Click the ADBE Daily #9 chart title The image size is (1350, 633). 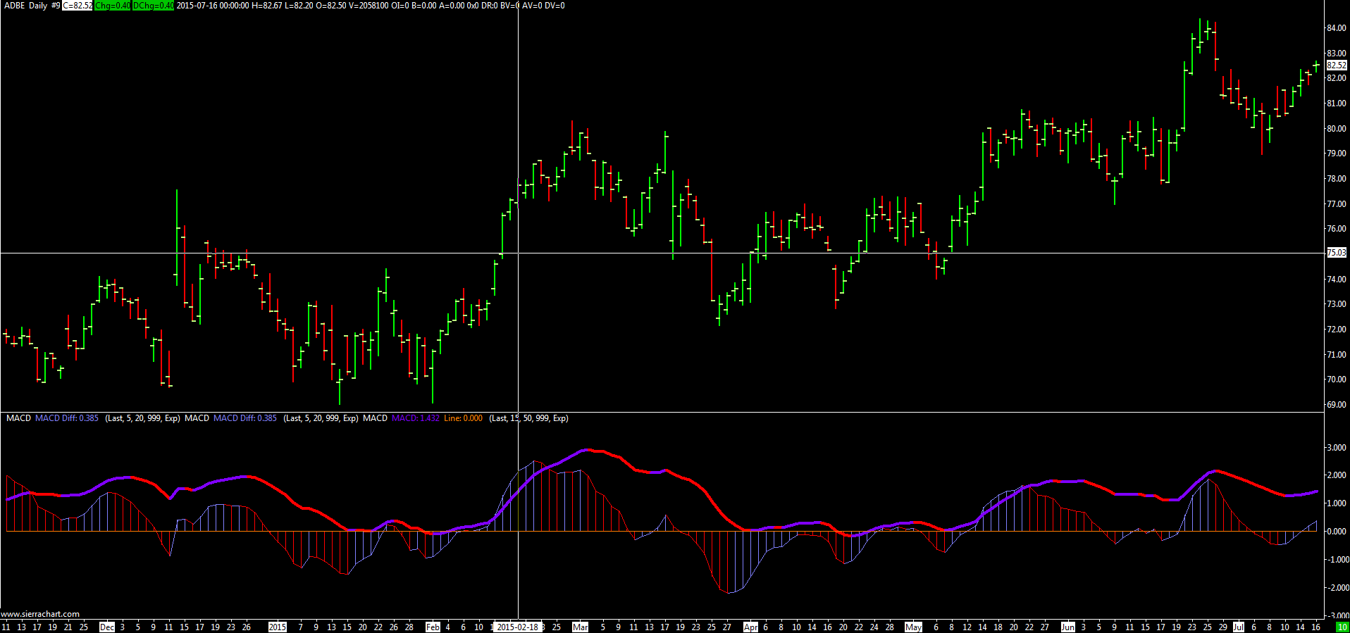click(x=32, y=6)
